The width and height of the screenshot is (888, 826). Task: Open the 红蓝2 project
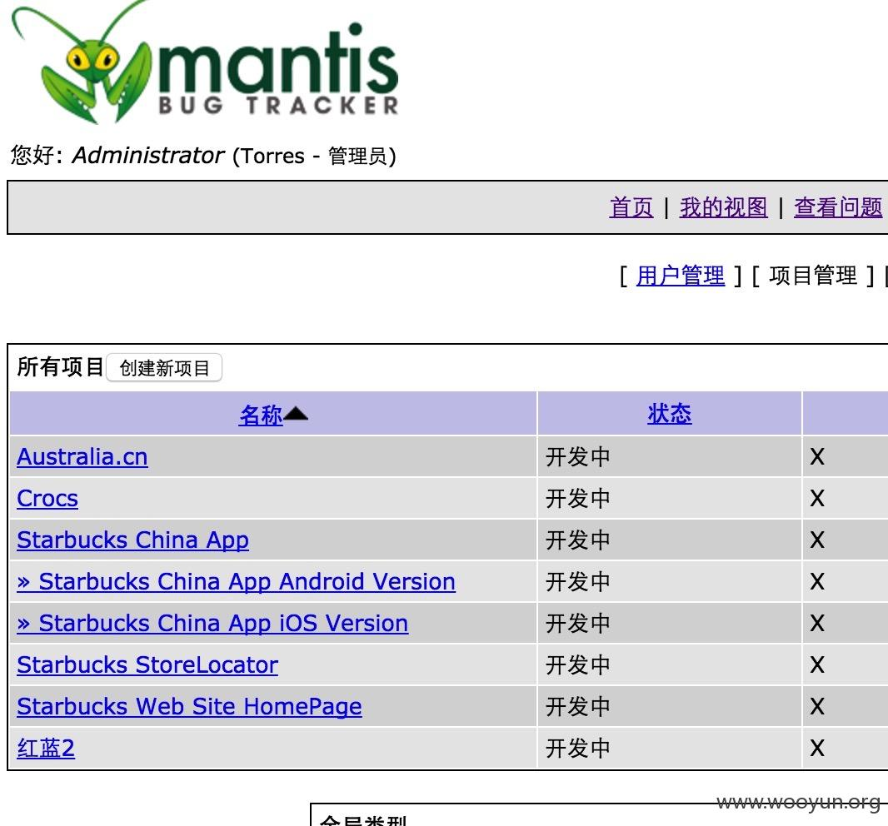point(46,748)
